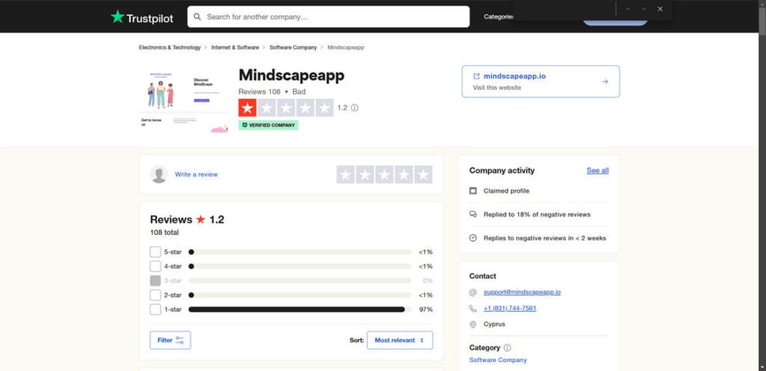Check the 1-star filter checkbox
Screen dimensions: 766x371
156,310
